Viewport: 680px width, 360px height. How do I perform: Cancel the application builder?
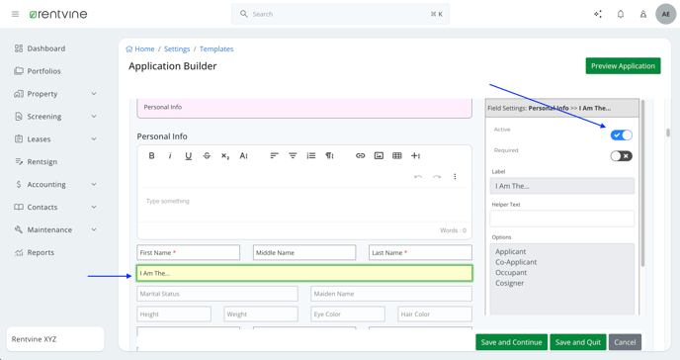tap(625, 342)
